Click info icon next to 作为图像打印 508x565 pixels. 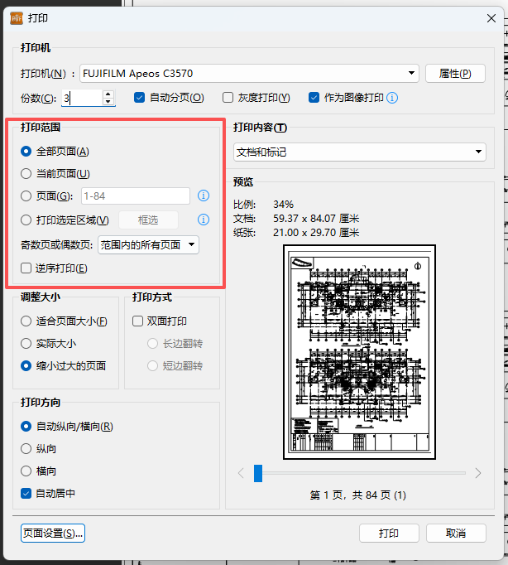click(393, 98)
